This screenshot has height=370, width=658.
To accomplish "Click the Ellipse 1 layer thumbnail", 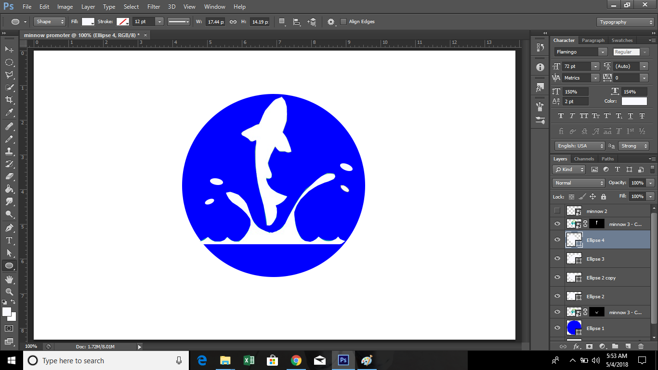I will coord(574,328).
